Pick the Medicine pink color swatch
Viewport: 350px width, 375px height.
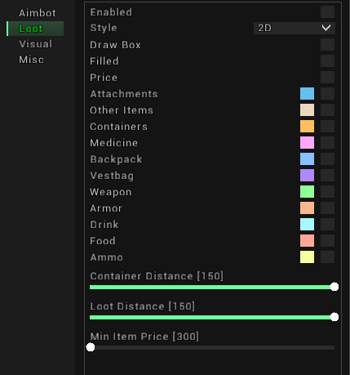click(307, 142)
